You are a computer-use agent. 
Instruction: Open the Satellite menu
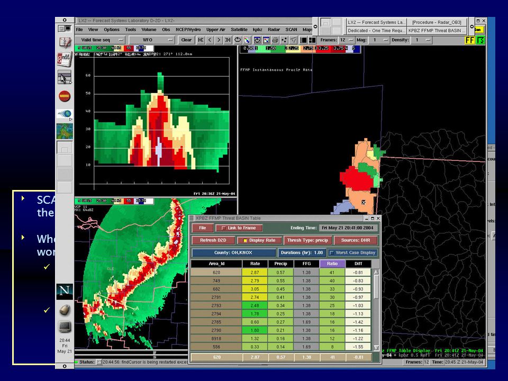click(x=239, y=30)
